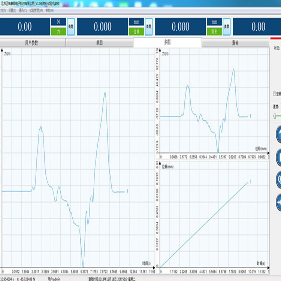Click the peak of the force-displacement curve
Screen dimensions: 281x281
tap(234, 69)
